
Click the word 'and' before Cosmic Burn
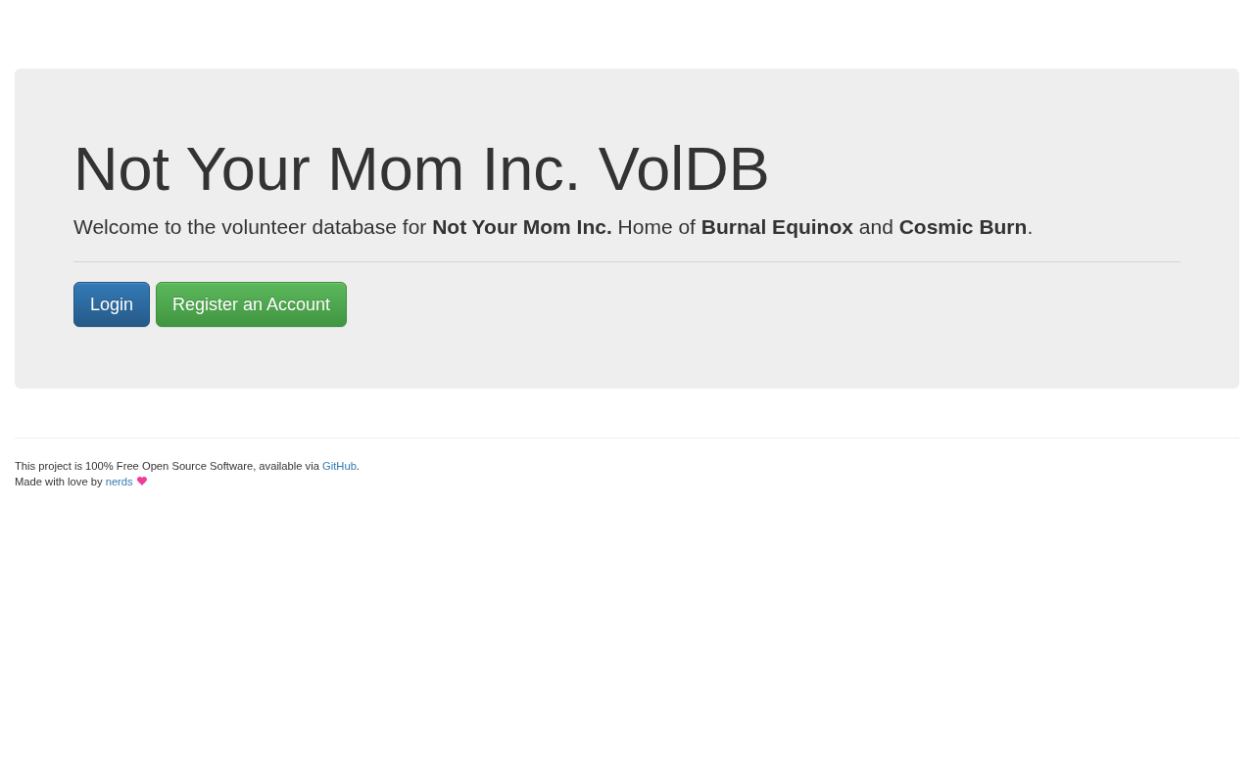[876, 227]
